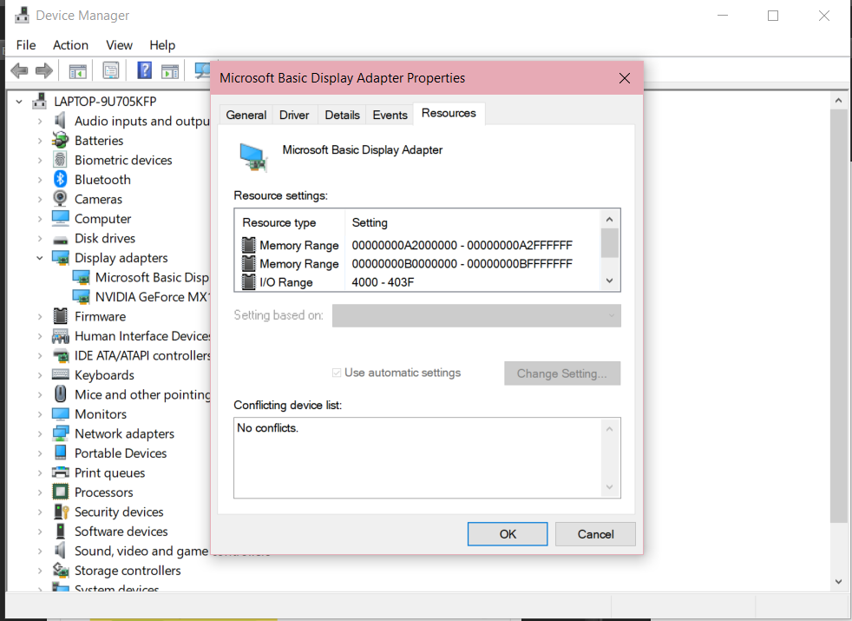Open the Help question mark toolbar icon
This screenshot has width=852, height=621.
(x=144, y=70)
